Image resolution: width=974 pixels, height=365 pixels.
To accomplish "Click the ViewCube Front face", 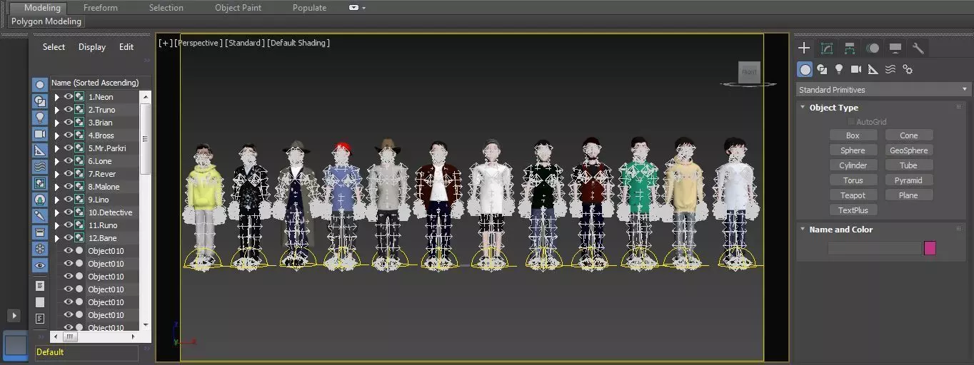I will coord(749,72).
